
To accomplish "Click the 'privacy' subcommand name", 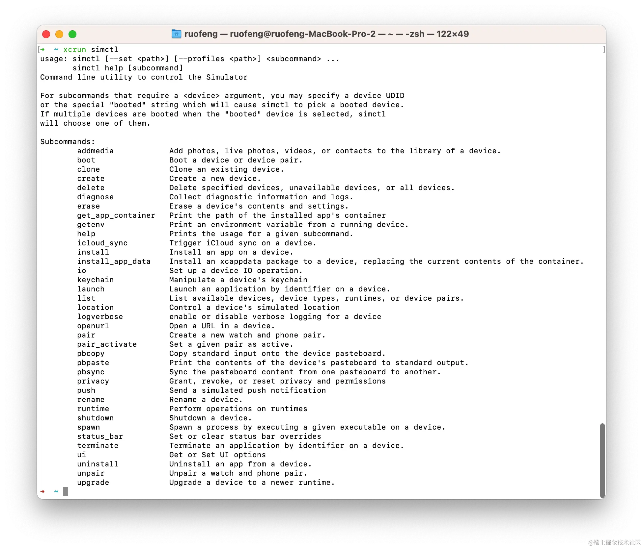I will (93, 381).
